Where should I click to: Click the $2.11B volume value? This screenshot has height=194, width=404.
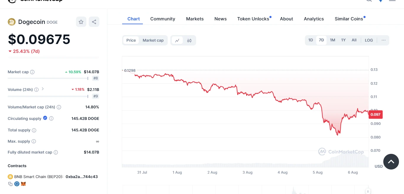[x=93, y=89]
